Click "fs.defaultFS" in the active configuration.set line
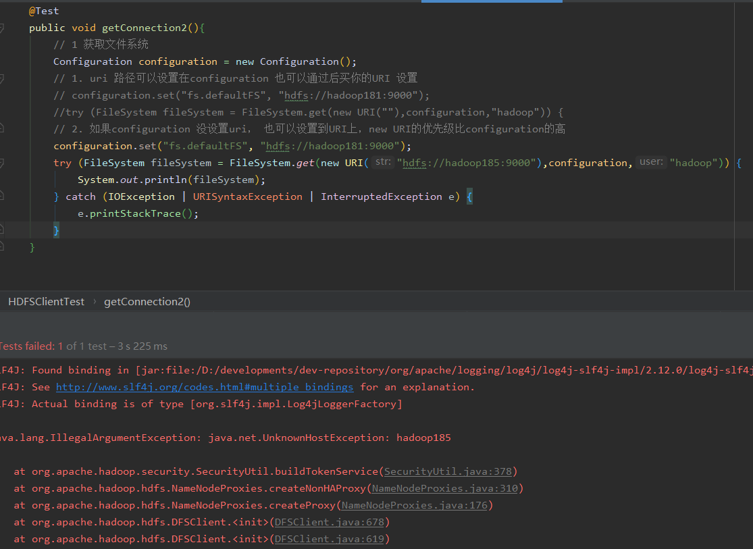 (205, 146)
